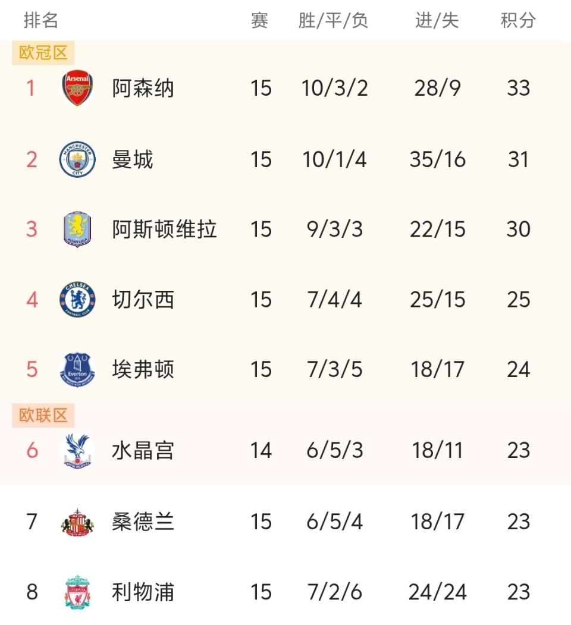571x625 pixels.
Task: Select the Chelsea club crest
Action: pos(77,300)
